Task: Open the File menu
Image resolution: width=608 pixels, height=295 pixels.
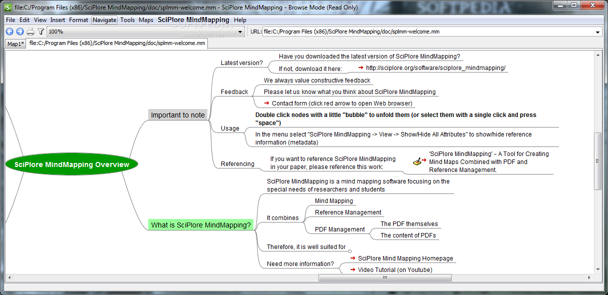Action: click(11, 20)
